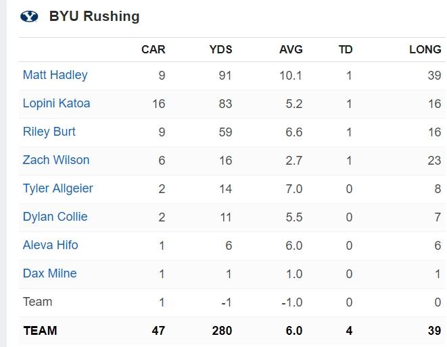
Task: Open Dylan Collie's player page
Action: coord(55,217)
